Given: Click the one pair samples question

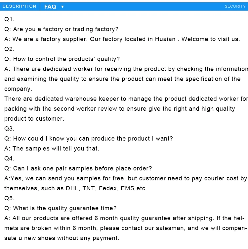Looking at the screenshot, I should 78,168.
